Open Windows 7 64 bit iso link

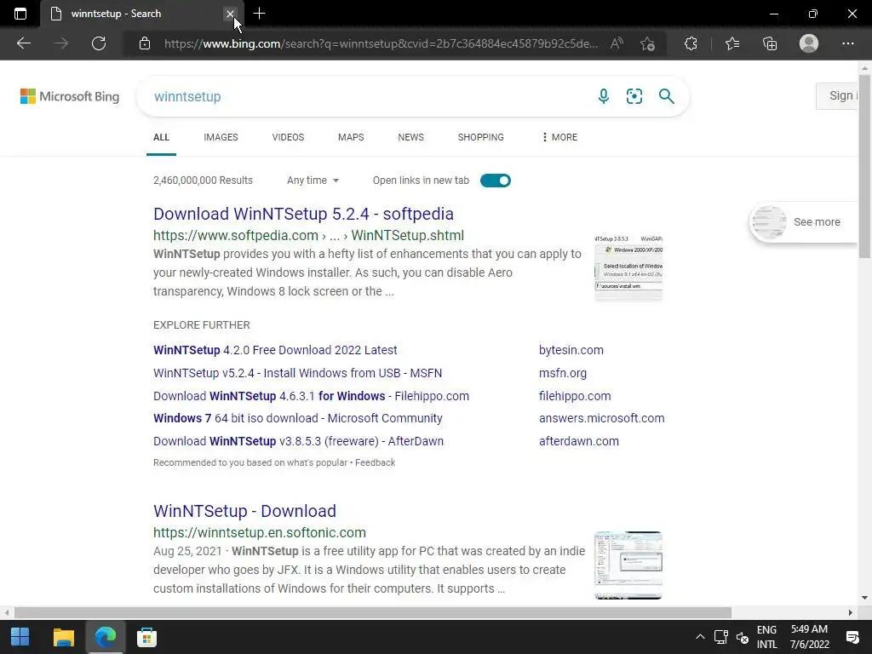(x=298, y=418)
